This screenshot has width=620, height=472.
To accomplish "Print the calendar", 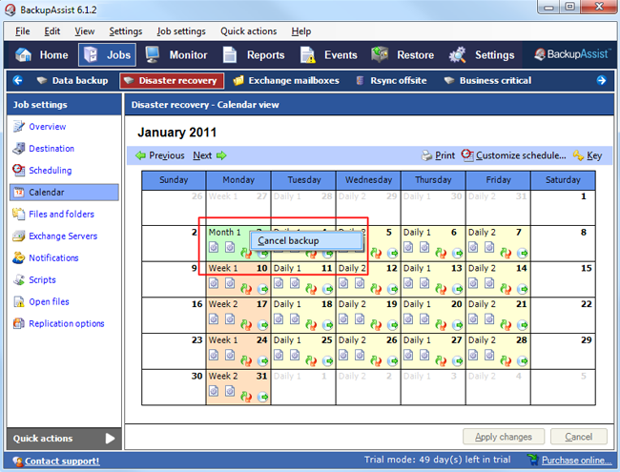I will click(439, 155).
